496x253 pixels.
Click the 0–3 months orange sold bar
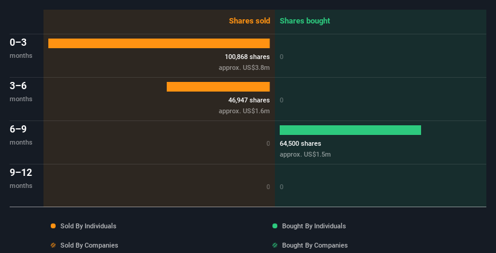159,43
